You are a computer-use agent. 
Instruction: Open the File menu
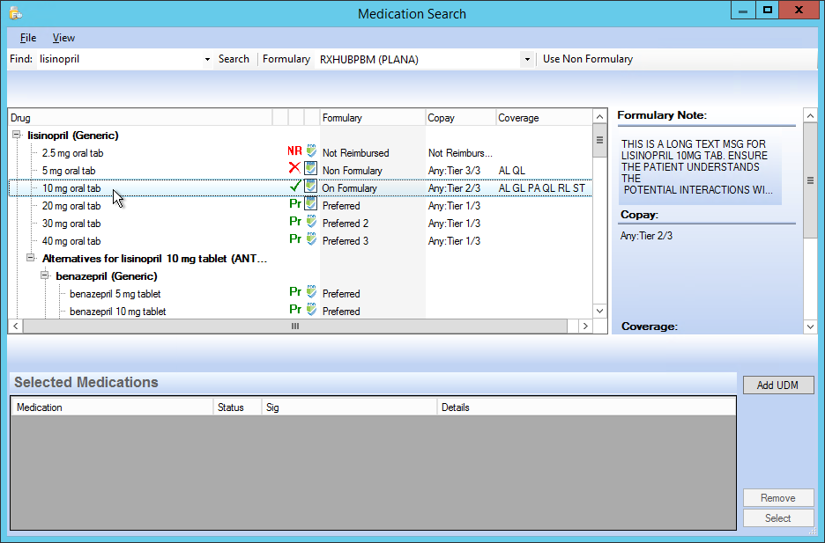[x=28, y=38]
